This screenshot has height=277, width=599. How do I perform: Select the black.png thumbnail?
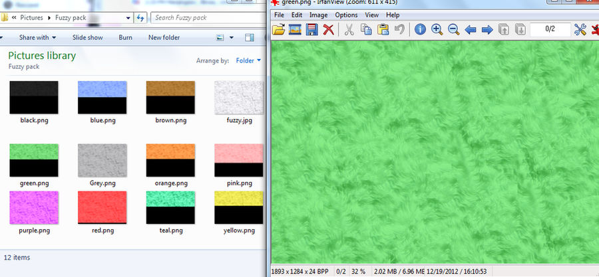coord(34,97)
